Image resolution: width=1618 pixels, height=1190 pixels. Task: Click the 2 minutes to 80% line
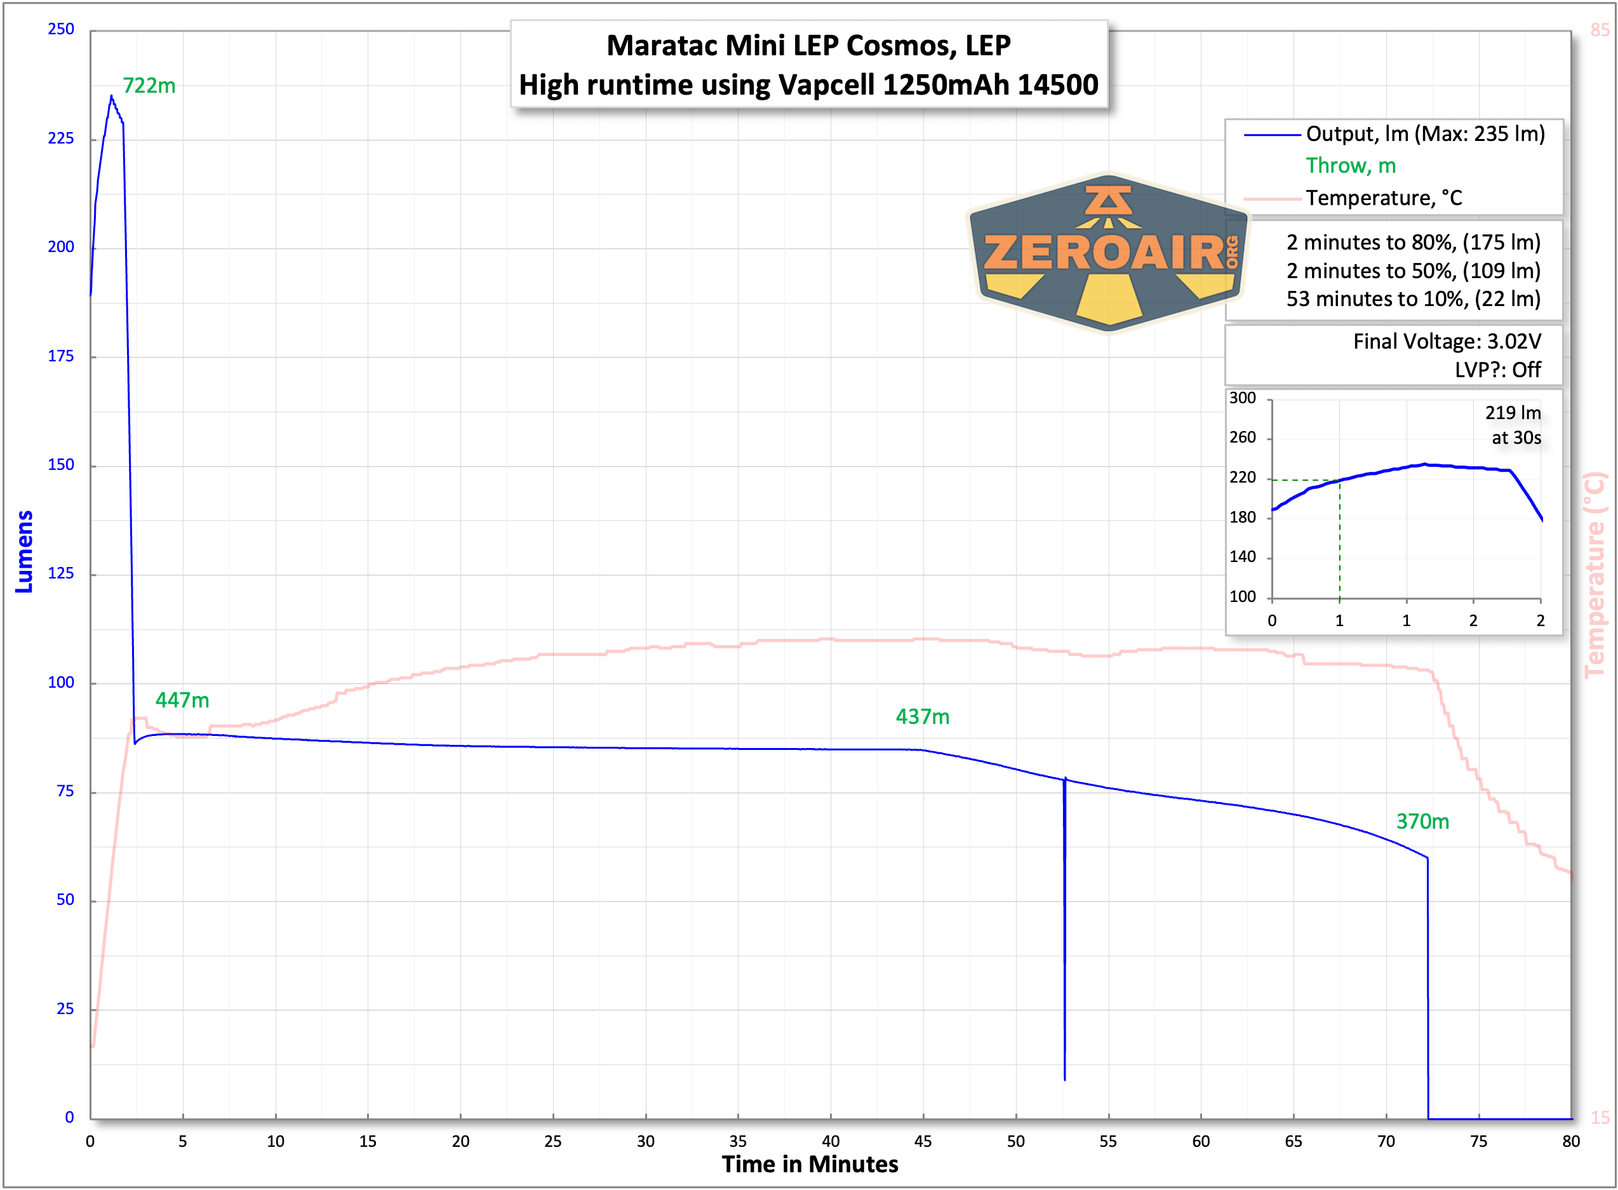(1413, 243)
